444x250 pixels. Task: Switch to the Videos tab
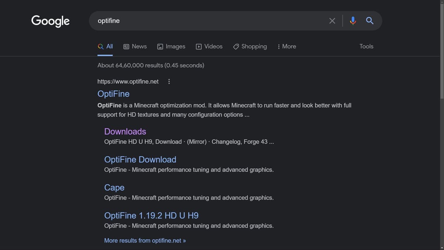coord(209,46)
